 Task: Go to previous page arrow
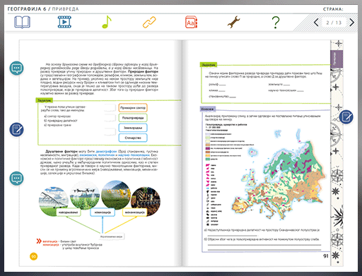[316, 23]
